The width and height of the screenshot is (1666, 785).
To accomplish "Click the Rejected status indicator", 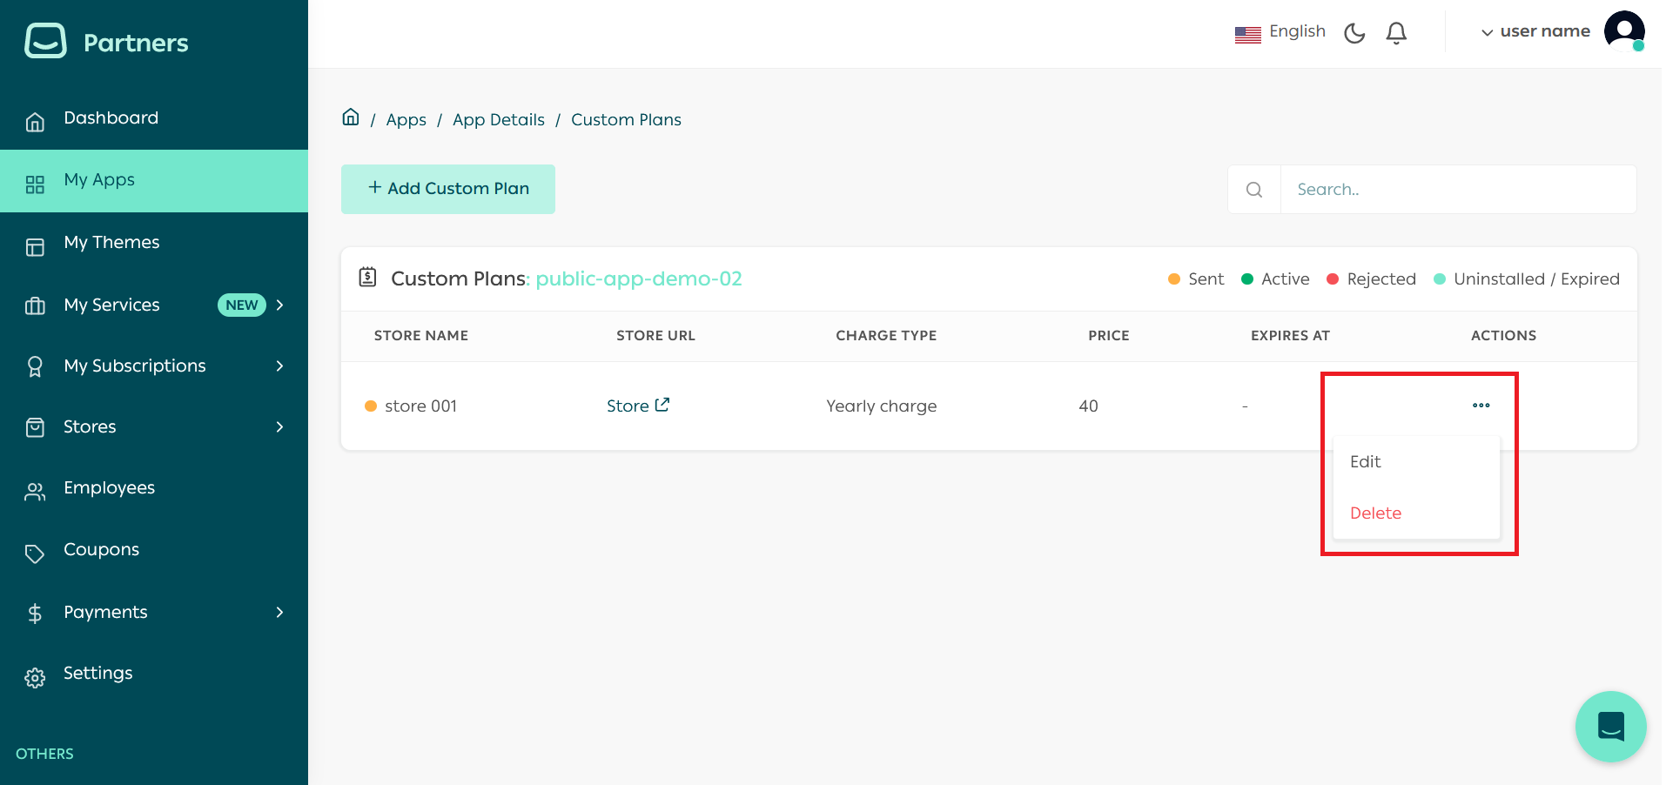I will point(1333,278).
